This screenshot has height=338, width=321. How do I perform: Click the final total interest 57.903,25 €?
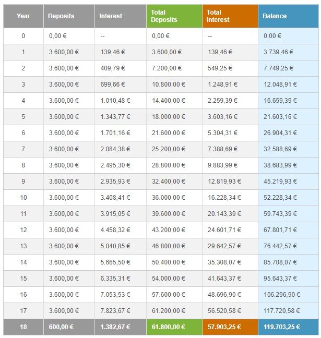pyautogui.click(x=224, y=327)
